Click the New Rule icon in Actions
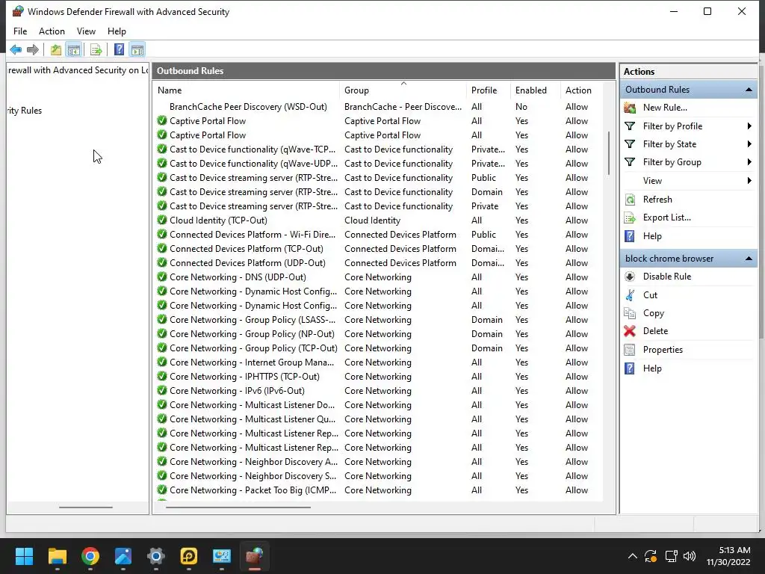Viewport: 765px width, 574px height. (x=630, y=108)
